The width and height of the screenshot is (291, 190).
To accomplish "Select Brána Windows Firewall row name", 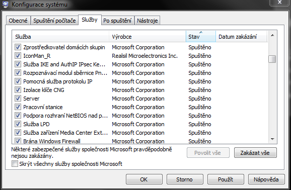I will [x=52, y=141].
